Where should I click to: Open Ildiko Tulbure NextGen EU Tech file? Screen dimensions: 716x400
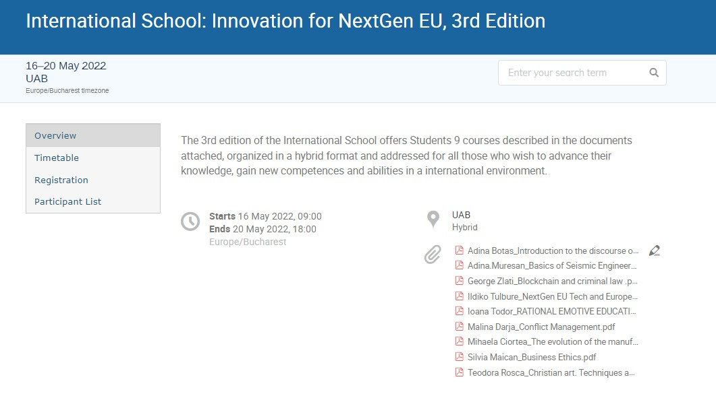point(553,296)
